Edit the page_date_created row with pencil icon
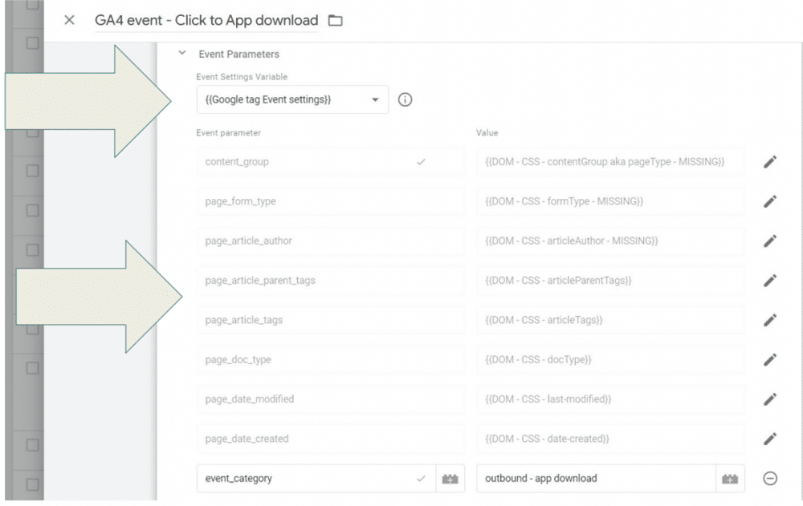Viewport: 803px width, 506px height. pos(770,439)
